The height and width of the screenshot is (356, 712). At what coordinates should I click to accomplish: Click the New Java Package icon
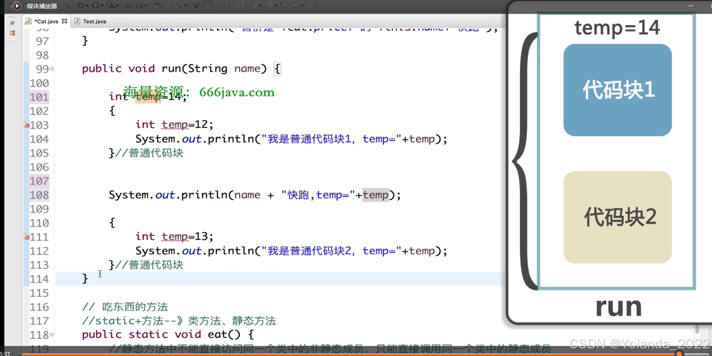(x=128, y=6)
